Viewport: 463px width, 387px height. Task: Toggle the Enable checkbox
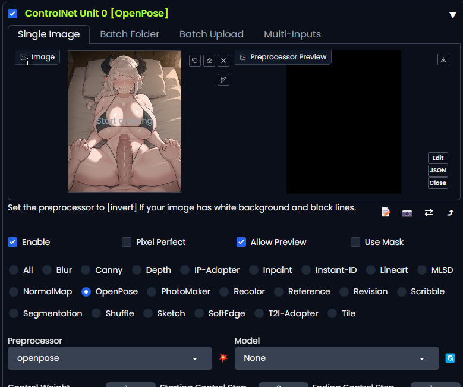pos(12,242)
